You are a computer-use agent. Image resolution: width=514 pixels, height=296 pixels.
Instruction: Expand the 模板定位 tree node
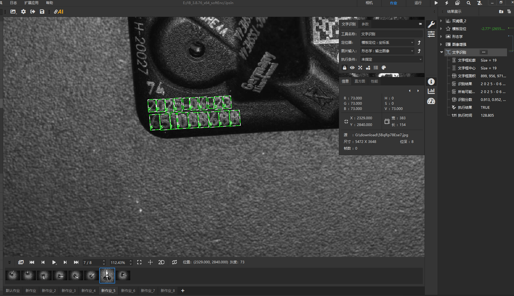[x=441, y=29]
